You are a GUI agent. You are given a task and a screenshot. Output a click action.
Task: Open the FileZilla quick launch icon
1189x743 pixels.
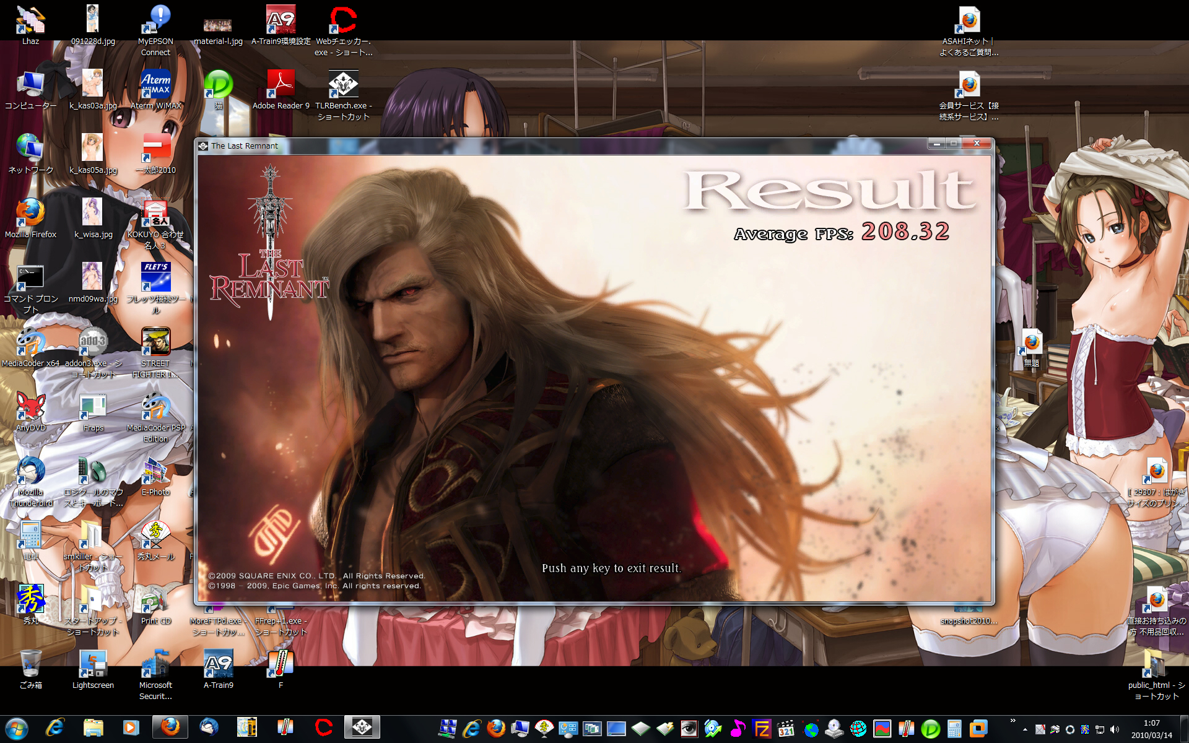click(761, 729)
